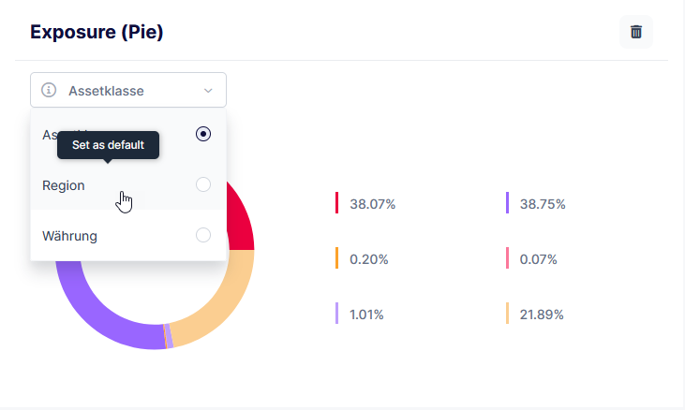Image resolution: width=685 pixels, height=410 pixels.
Task: Click the pink 0.07% legend swatch
Action: point(507,258)
